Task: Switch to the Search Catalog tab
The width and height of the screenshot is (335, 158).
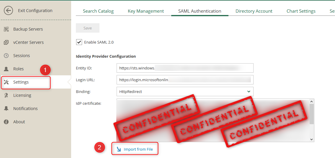Action: click(98, 11)
